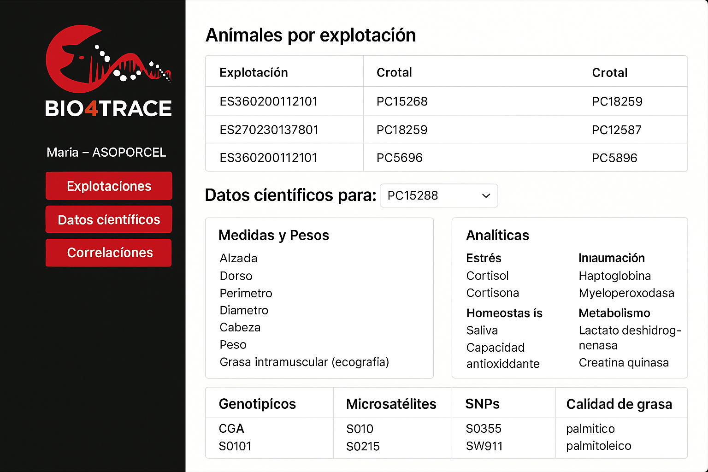Select Cortisol under Estrés
This screenshot has width=708, height=472.
click(487, 276)
